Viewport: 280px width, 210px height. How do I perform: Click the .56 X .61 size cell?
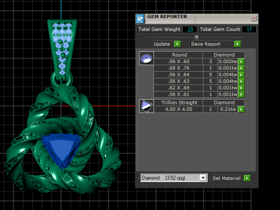(x=178, y=94)
